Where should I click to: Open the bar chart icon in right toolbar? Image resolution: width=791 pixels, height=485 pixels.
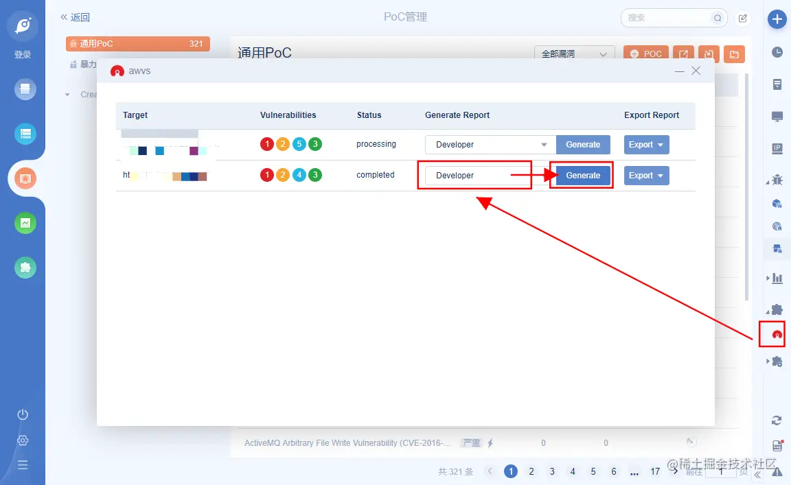point(777,278)
